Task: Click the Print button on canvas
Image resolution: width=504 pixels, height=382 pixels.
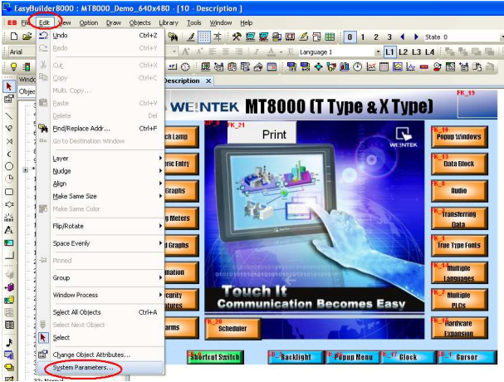Action: pyautogui.click(x=262, y=134)
